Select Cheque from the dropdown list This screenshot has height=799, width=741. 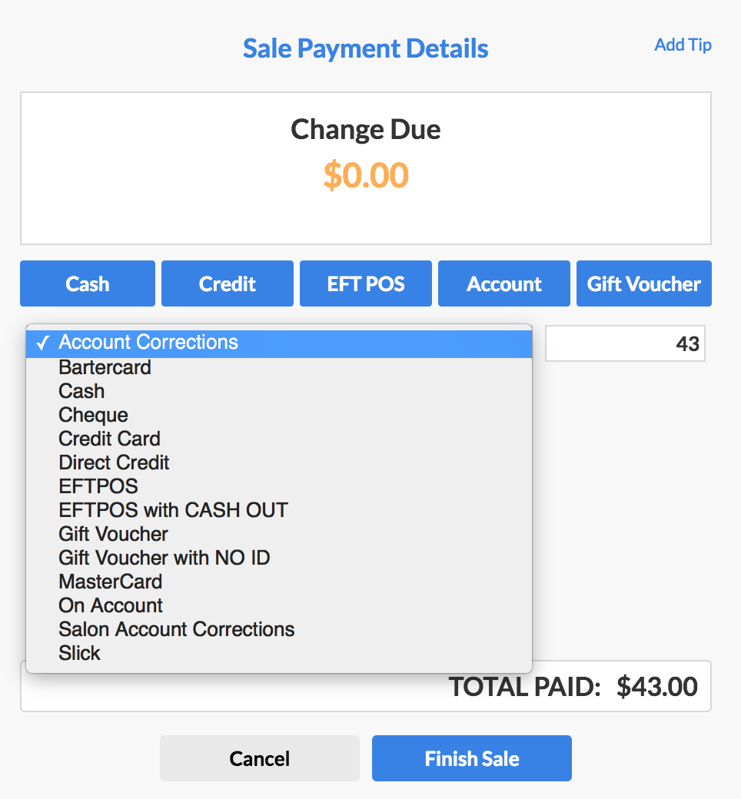[x=279, y=416]
